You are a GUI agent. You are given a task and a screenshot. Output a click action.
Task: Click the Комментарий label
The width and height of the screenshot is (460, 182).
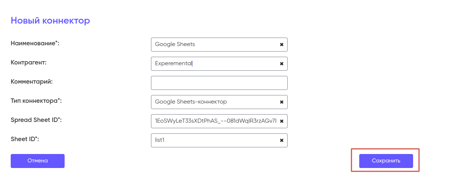coord(32,82)
